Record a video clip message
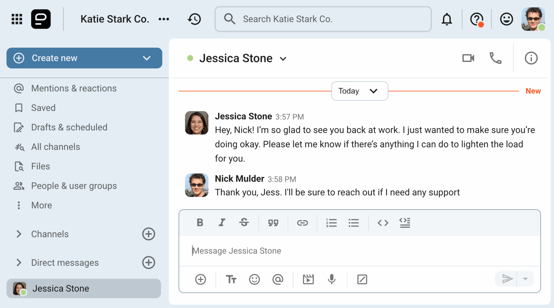 click(308, 279)
